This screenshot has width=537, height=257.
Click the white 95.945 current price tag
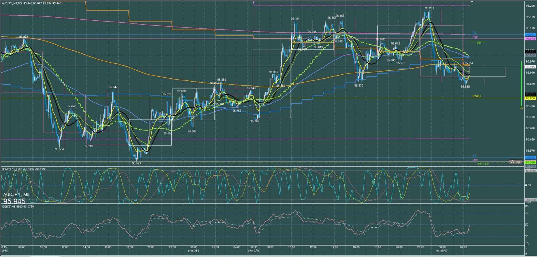pos(530,67)
